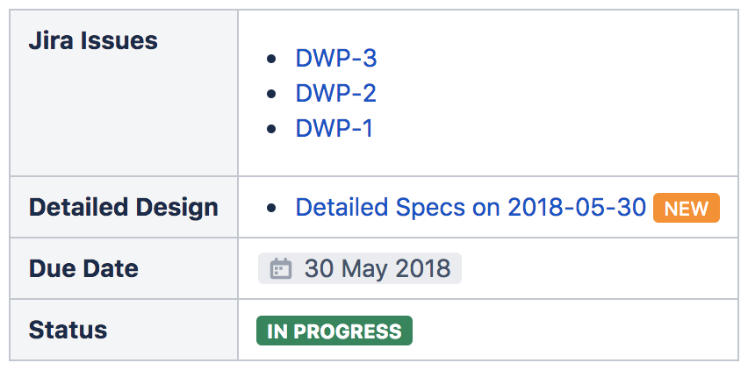The image size is (748, 370).
Task: Select the Detailed Design header cell
Action: (123, 208)
